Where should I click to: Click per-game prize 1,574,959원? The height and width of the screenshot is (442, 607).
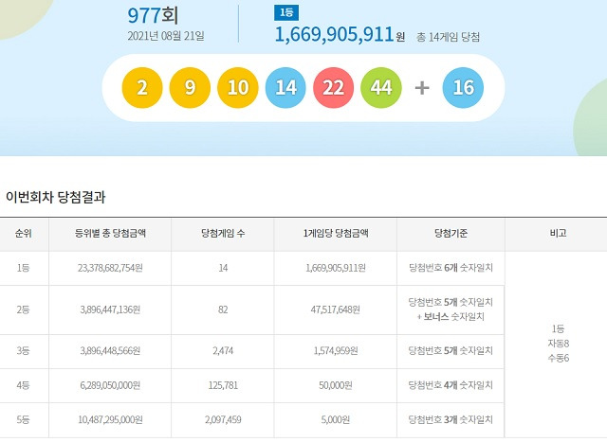coord(336,351)
